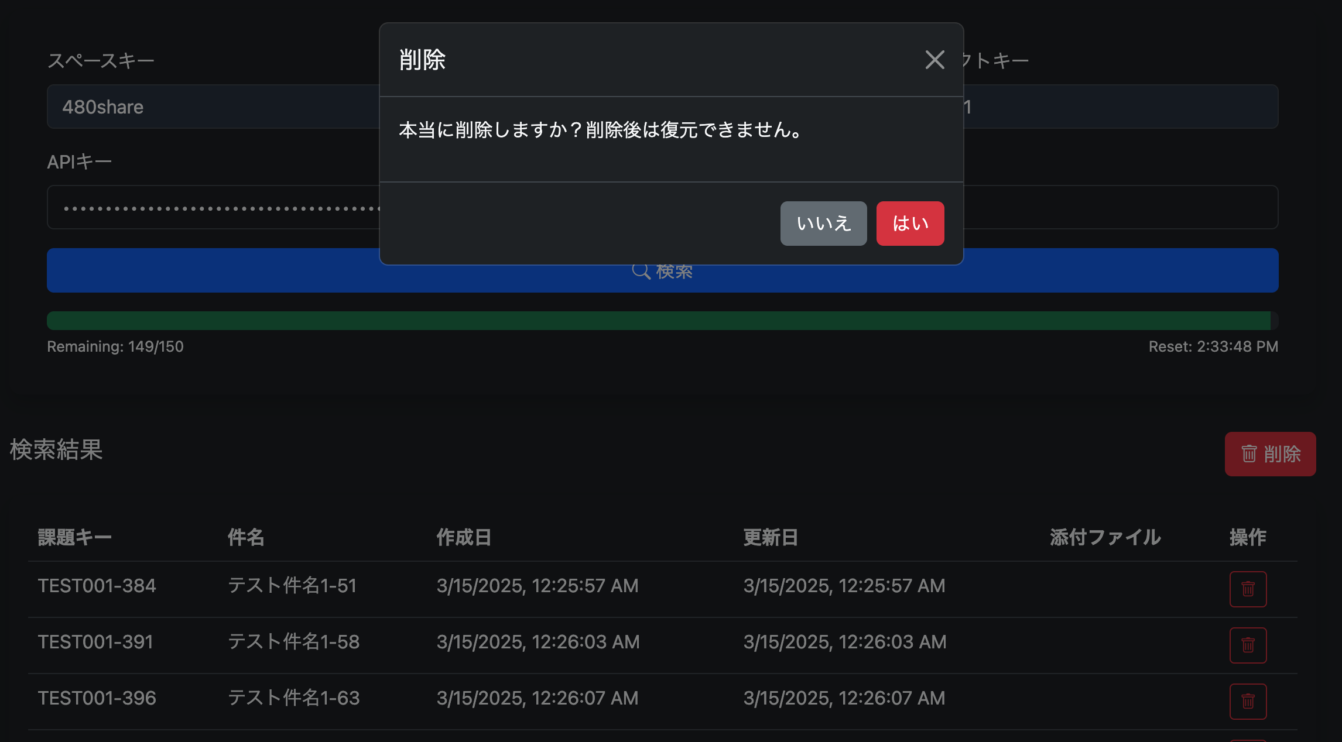Click the red 削除 button above results table

tap(1270, 454)
